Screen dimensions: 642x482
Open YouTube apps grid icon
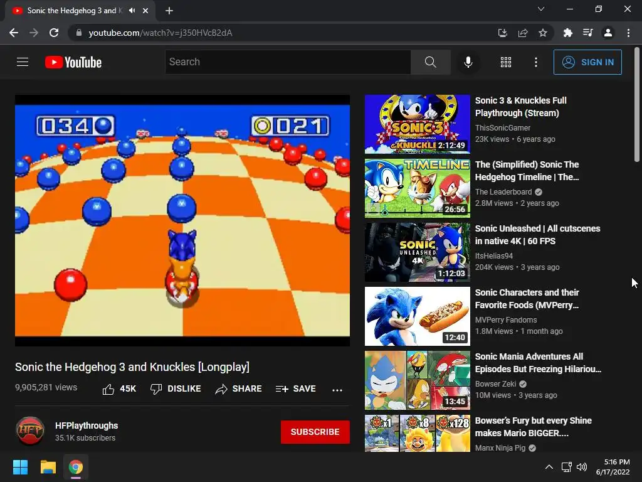pyautogui.click(x=506, y=62)
